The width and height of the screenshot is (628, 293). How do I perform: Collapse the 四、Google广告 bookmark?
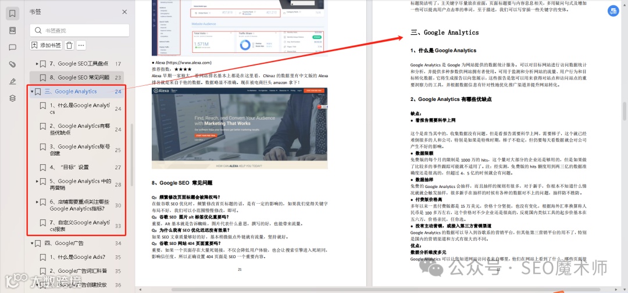tap(32, 243)
